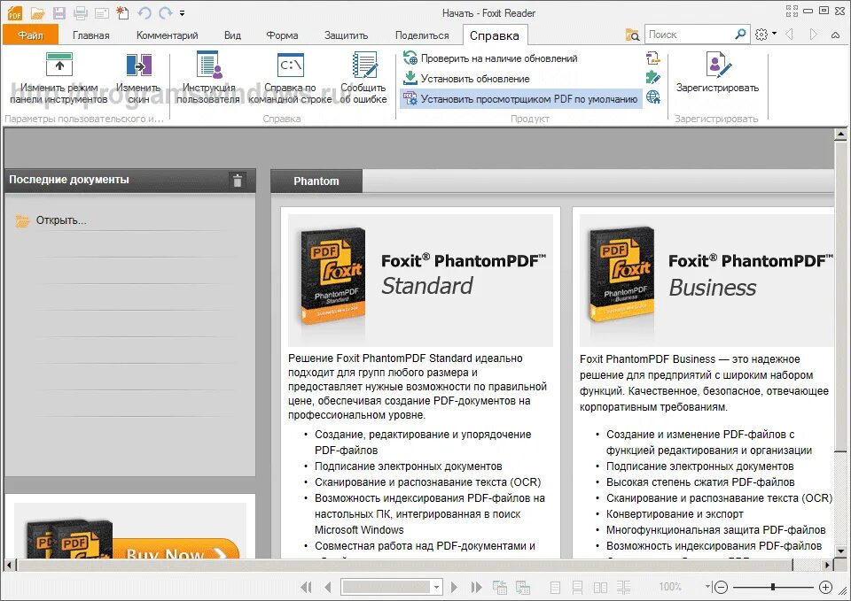851x601 pixels.
Task: Switch to the Защитить ribbon tab
Action: [347, 35]
